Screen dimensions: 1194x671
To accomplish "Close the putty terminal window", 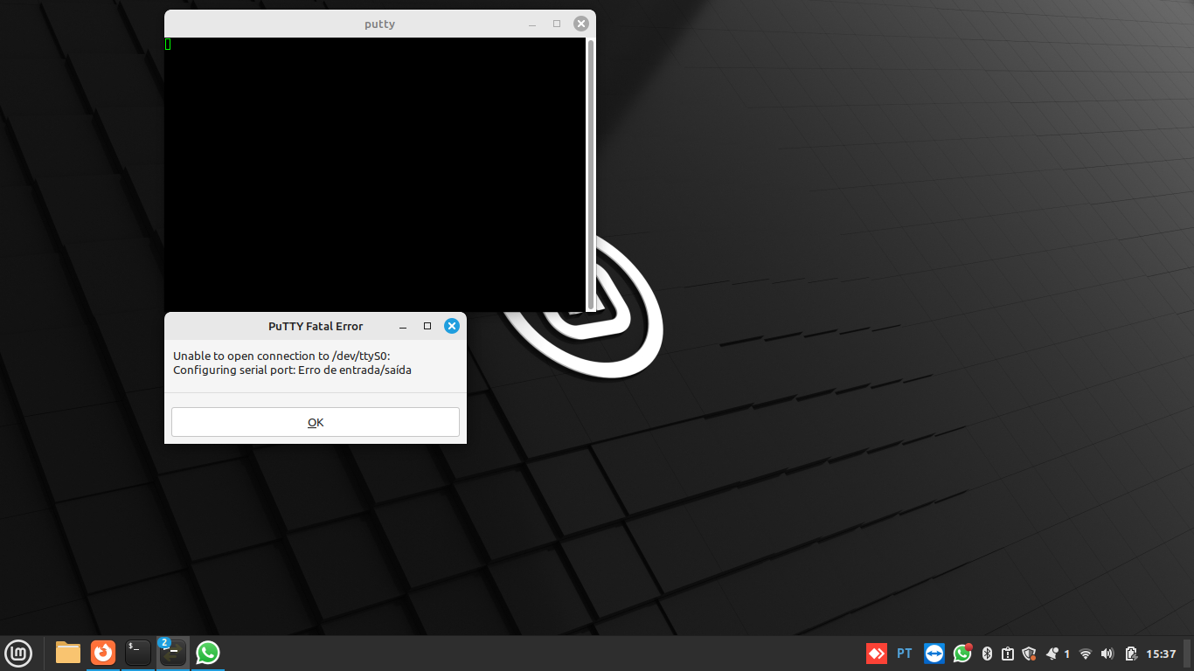I will [x=580, y=24].
